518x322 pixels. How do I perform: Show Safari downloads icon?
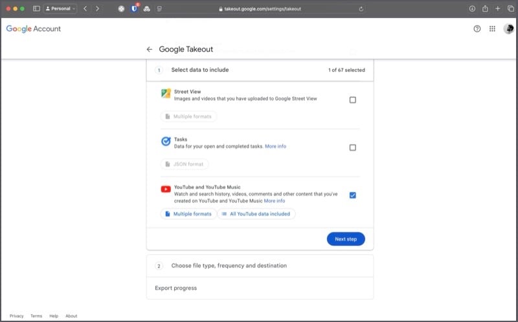(472, 9)
